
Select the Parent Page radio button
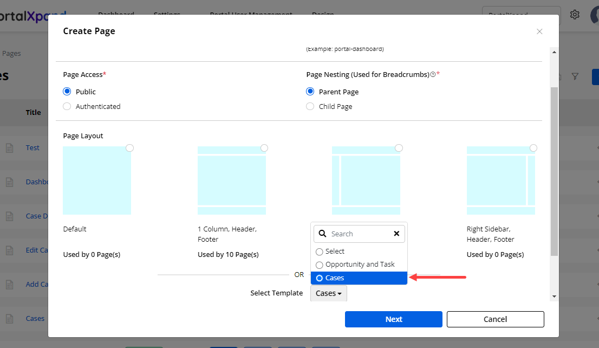(310, 92)
